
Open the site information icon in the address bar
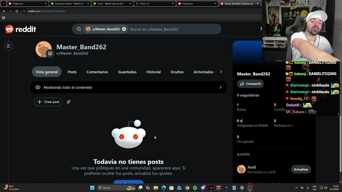point(24,11)
